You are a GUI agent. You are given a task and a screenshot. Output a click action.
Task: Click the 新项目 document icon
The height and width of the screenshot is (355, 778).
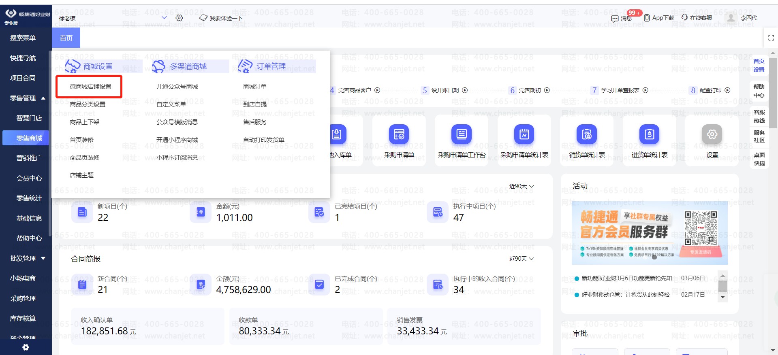coord(82,212)
